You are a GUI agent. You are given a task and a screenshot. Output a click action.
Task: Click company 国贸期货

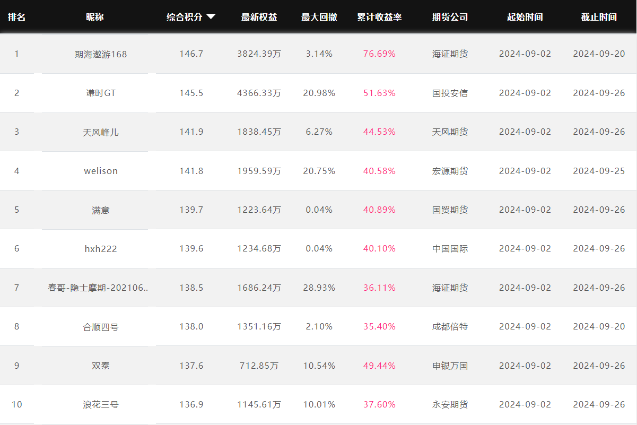pyautogui.click(x=450, y=210)
